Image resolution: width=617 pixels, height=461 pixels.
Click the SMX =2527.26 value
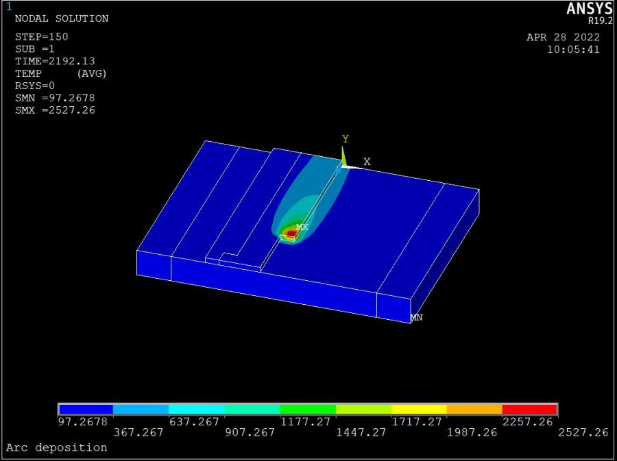[55, 110]
